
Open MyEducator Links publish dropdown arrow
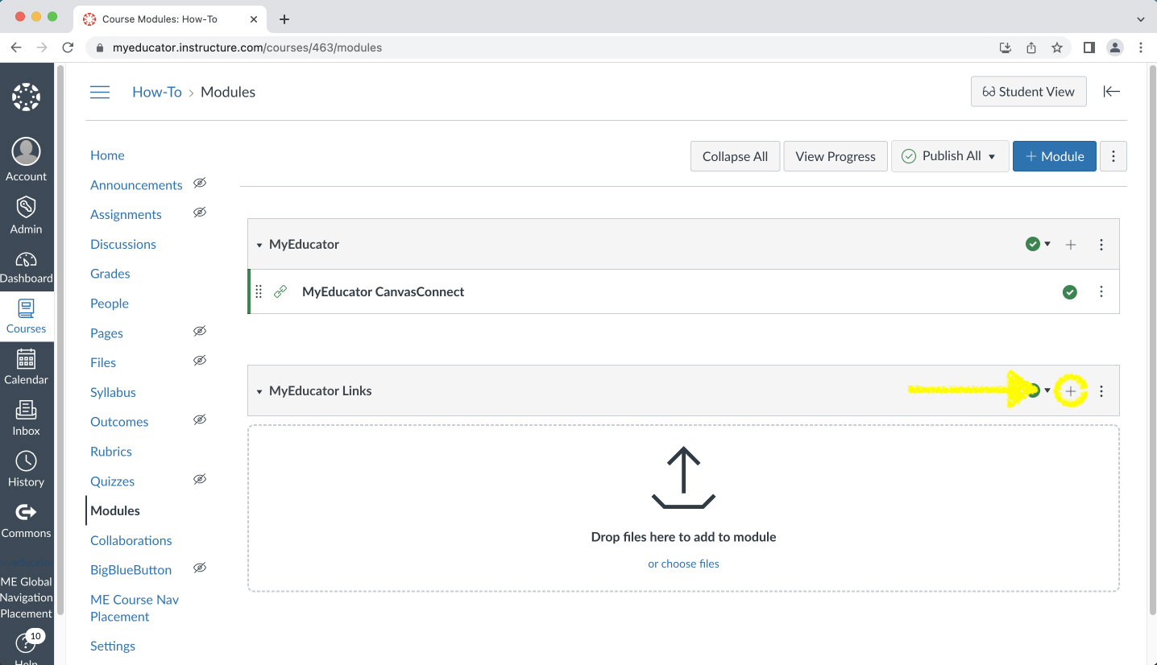point(1047,390)
